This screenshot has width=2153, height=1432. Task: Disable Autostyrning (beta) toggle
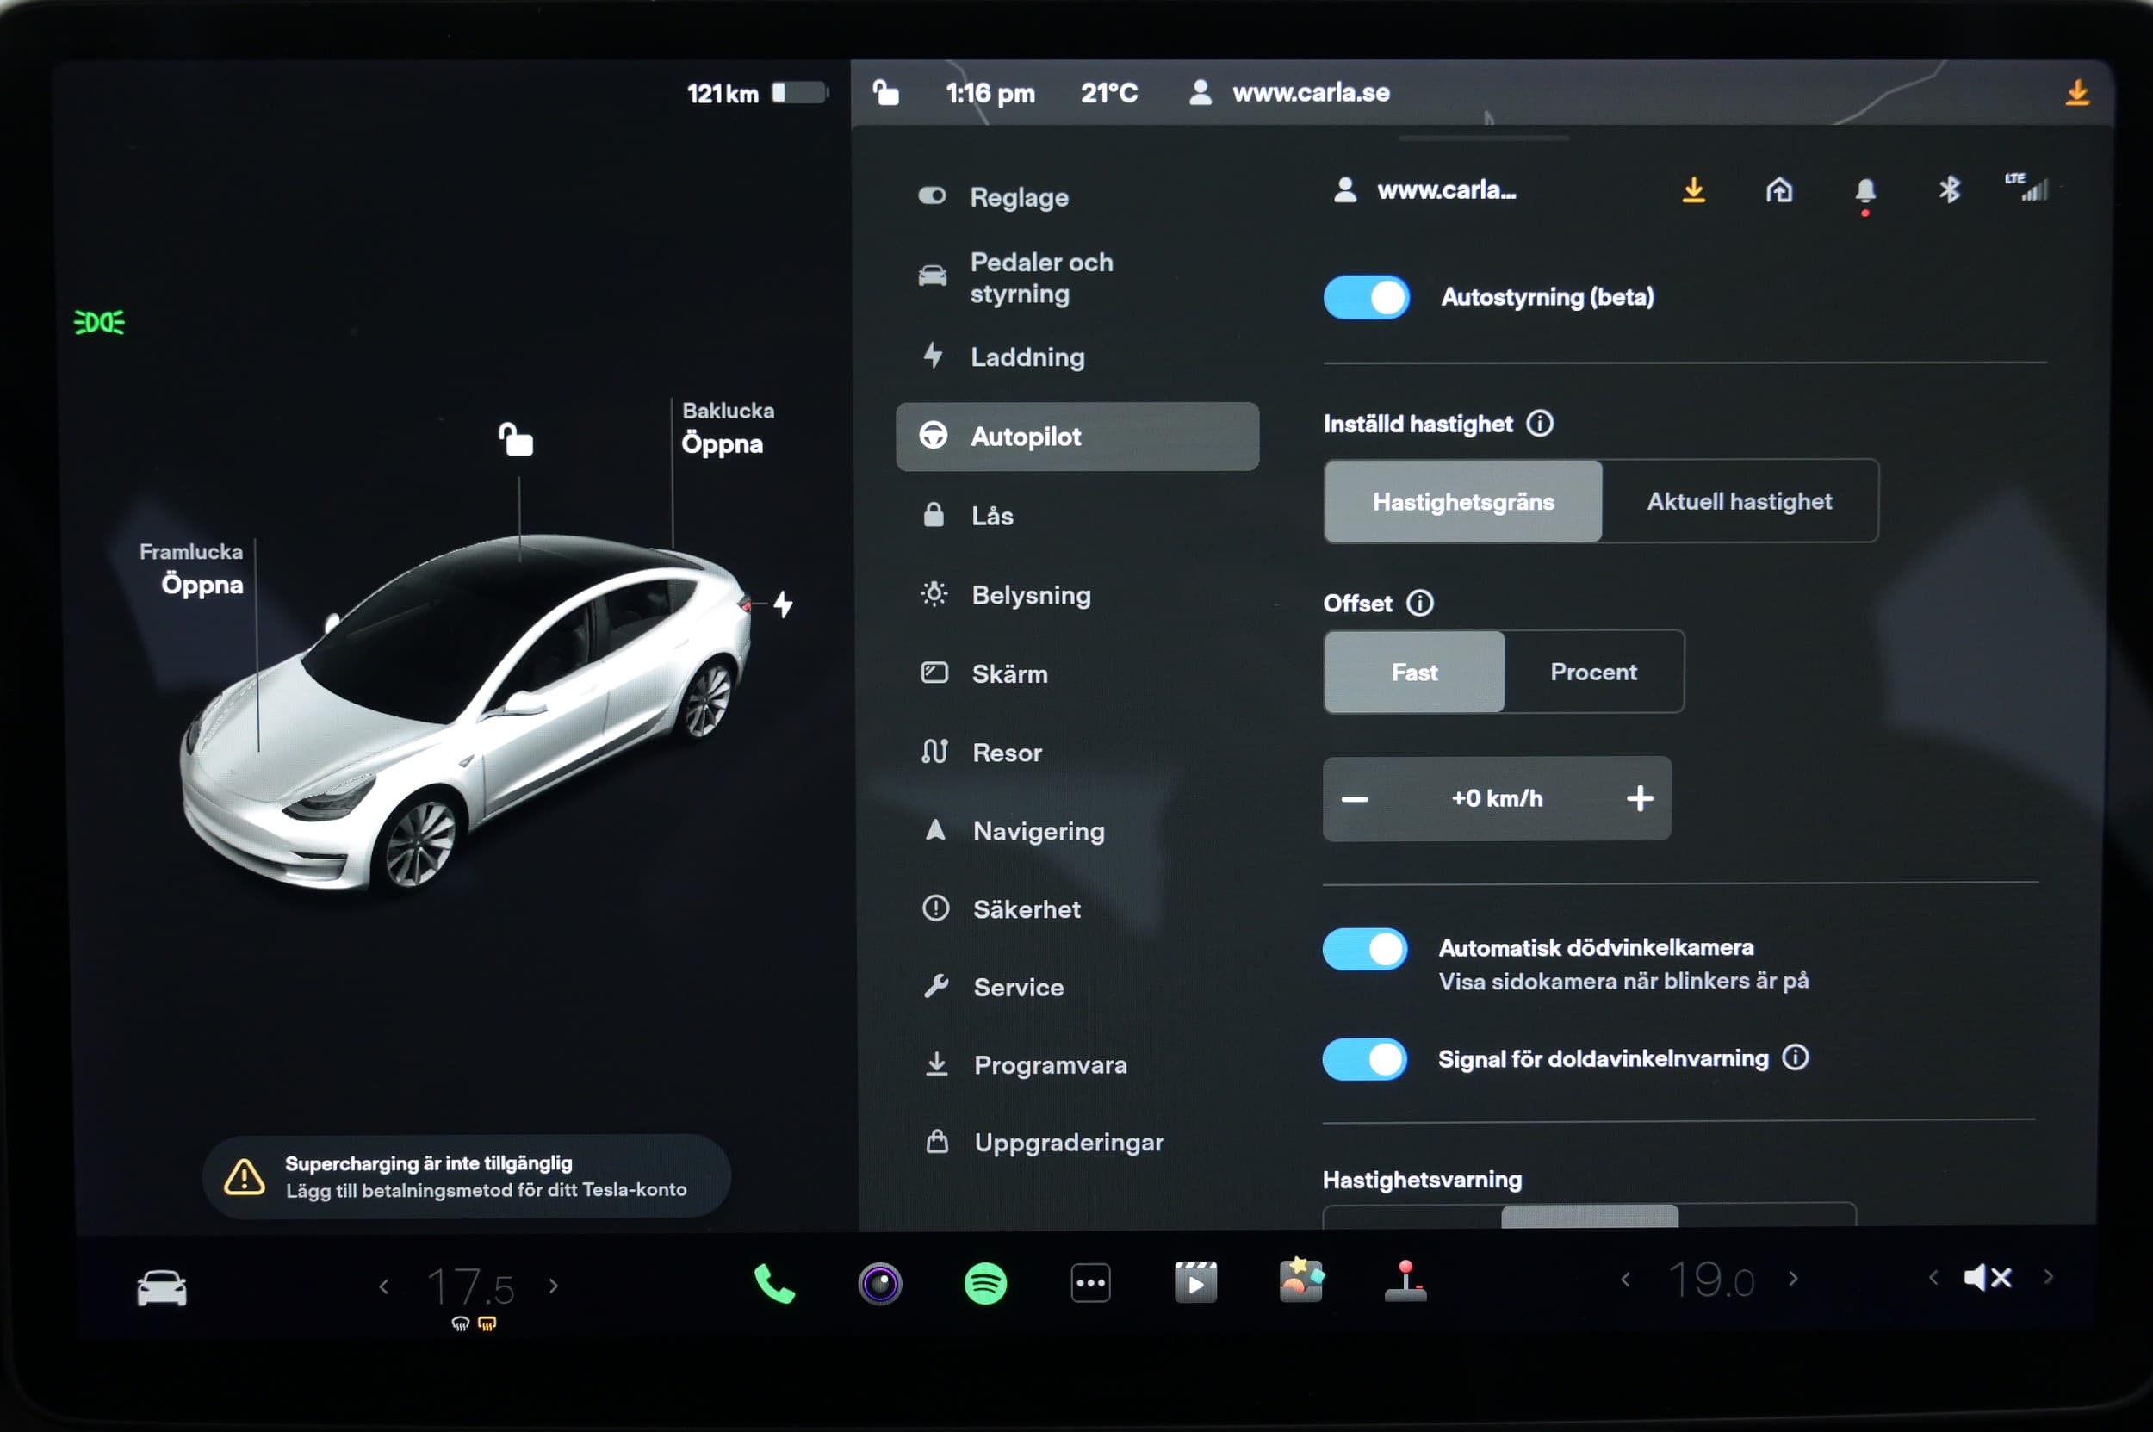tap(1366, 298)
